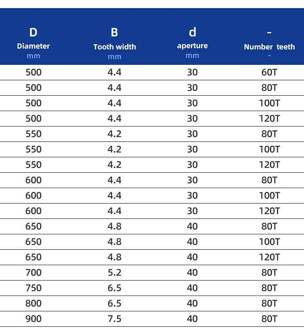Click the 800 diameter cell
The width and height of the screenshot is (304, 330).
click(x=34, y=303)
